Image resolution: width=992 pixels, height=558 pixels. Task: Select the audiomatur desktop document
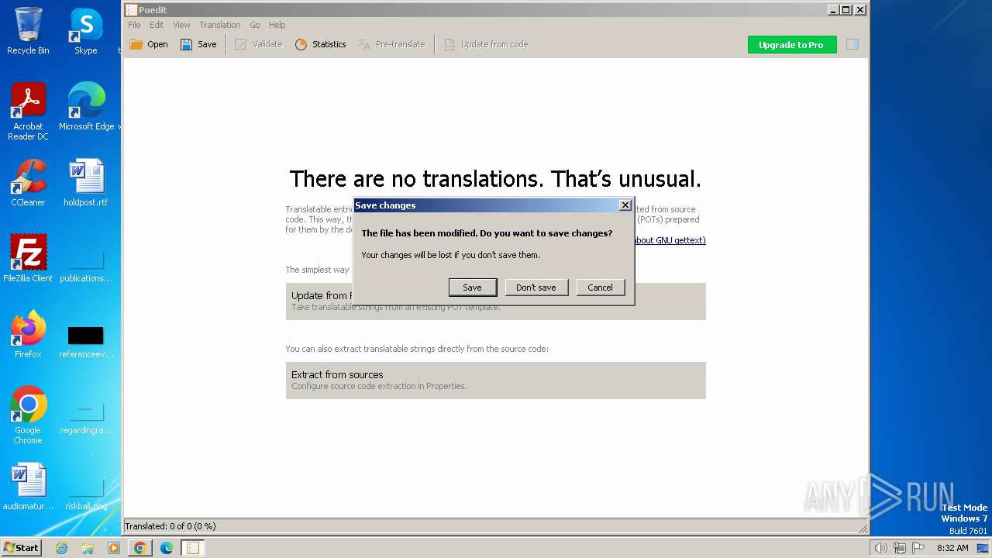28,487
